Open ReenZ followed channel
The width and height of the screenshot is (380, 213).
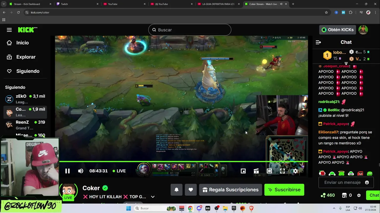pos(26,125)
